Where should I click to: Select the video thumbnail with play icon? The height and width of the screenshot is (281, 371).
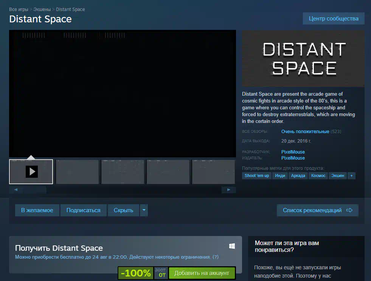pos(31,171)
